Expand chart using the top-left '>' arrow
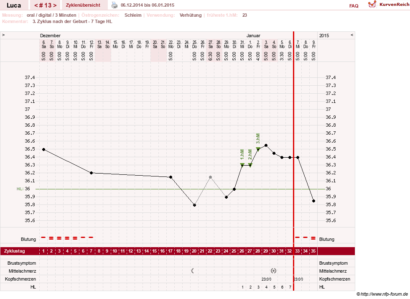 tap(3, 35)
